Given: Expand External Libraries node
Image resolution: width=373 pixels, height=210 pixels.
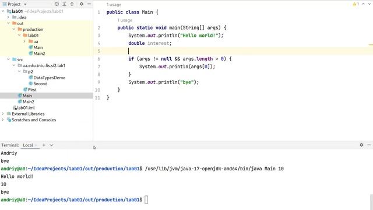Looking at the screenshot, I should [3, 114].
